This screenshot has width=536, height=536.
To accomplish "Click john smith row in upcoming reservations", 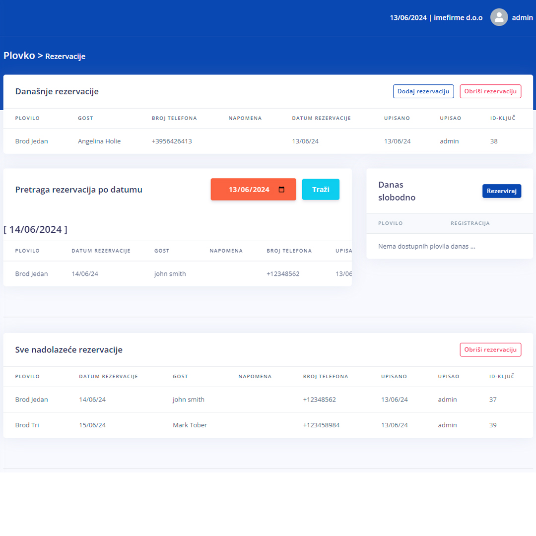I will (188, 400).
